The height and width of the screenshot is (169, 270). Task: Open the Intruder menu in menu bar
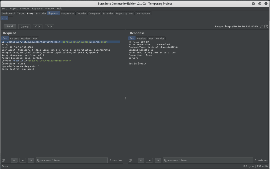[25, 9]
